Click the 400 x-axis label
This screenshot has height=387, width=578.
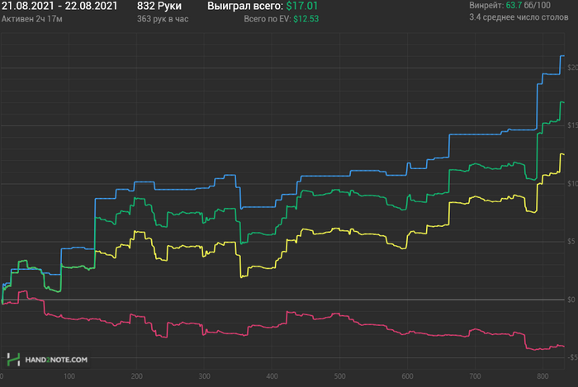tap(272, 376)
